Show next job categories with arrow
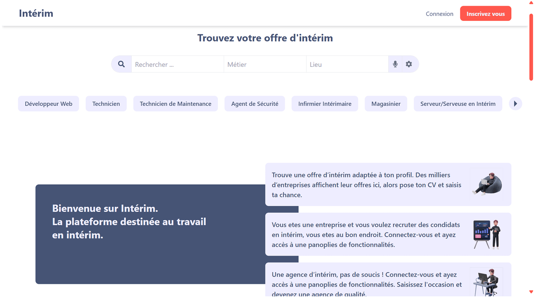This screenshot has height=306, width=536. pyautogui.click(x=516, y=104)
